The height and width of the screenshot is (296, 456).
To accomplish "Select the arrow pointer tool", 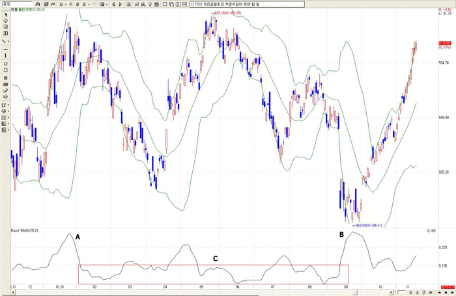I will click(x=5, y=14).
